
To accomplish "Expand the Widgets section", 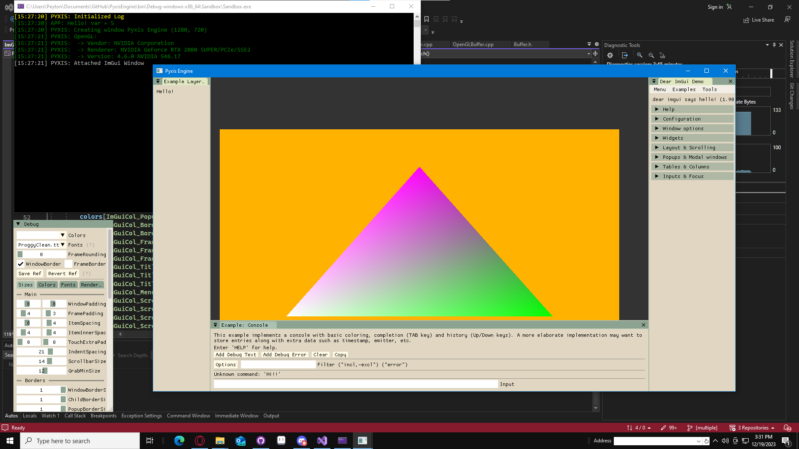I will 692,138.
